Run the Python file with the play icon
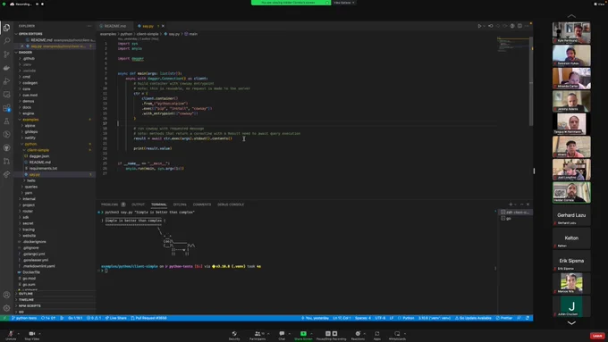608x342 pixels. 479,26
